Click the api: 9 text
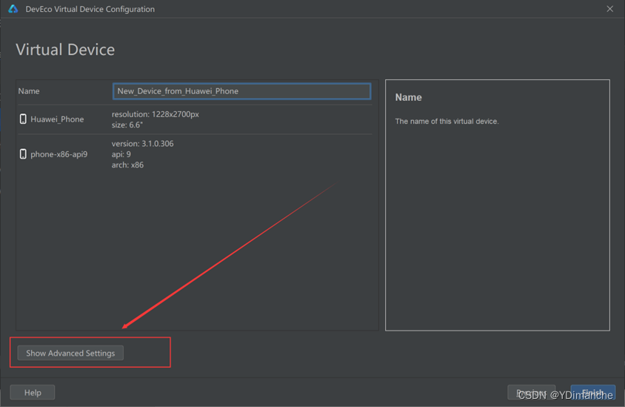This screenshot has height=407, width=625. point(121,154)
